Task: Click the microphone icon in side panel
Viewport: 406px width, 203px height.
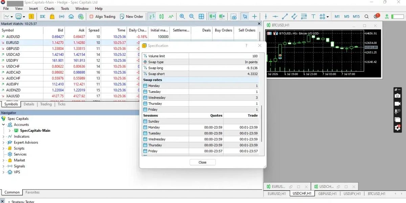Action: click(x=398, y=112)
